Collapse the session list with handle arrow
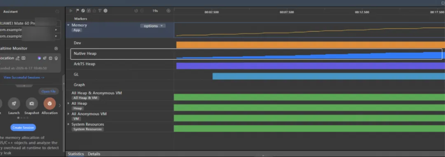Screen dimensions: 445x157 [x=24, y=85]
